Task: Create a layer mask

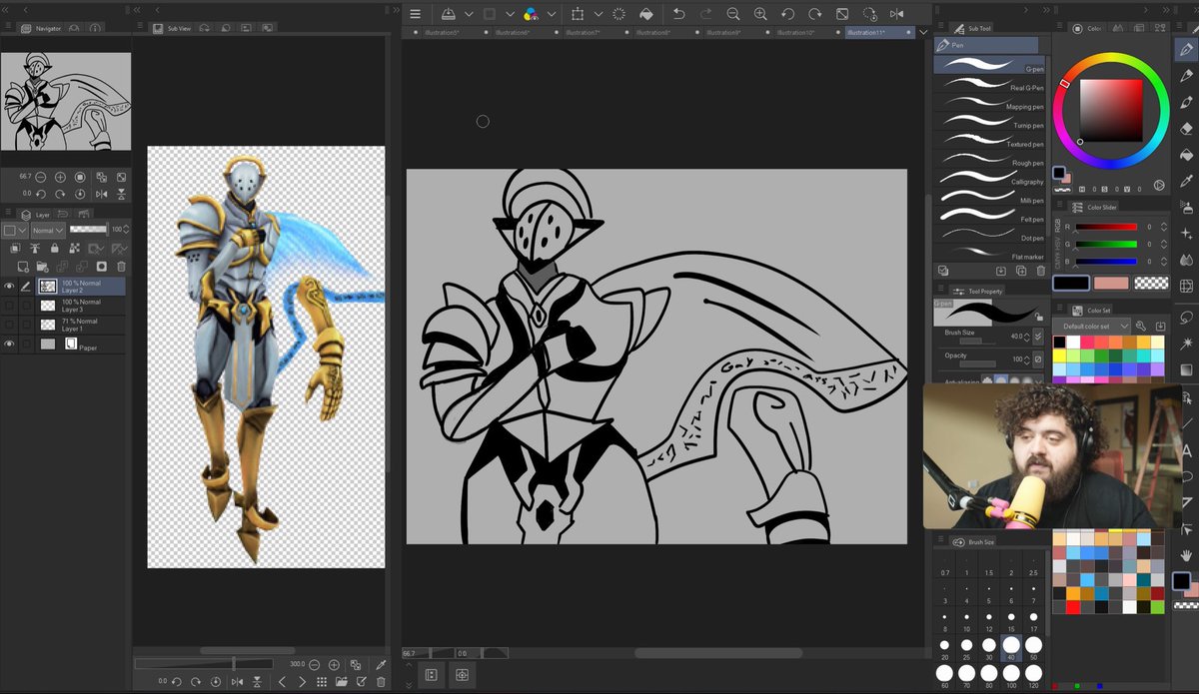Action: 102,267
